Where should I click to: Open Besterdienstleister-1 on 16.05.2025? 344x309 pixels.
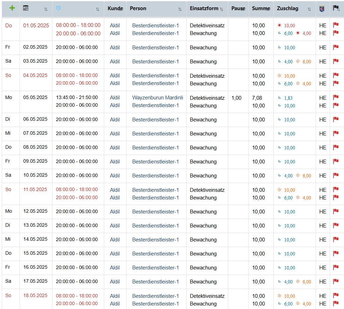click(x=155, y=267)
